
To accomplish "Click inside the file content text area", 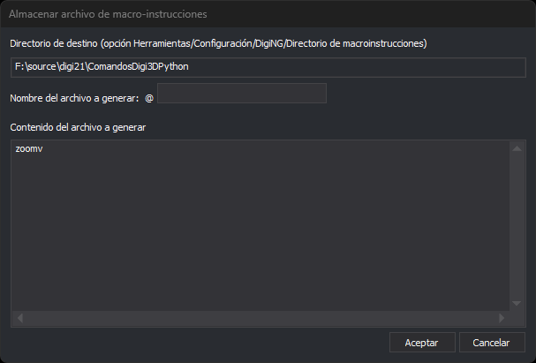I will click(260, 225).
